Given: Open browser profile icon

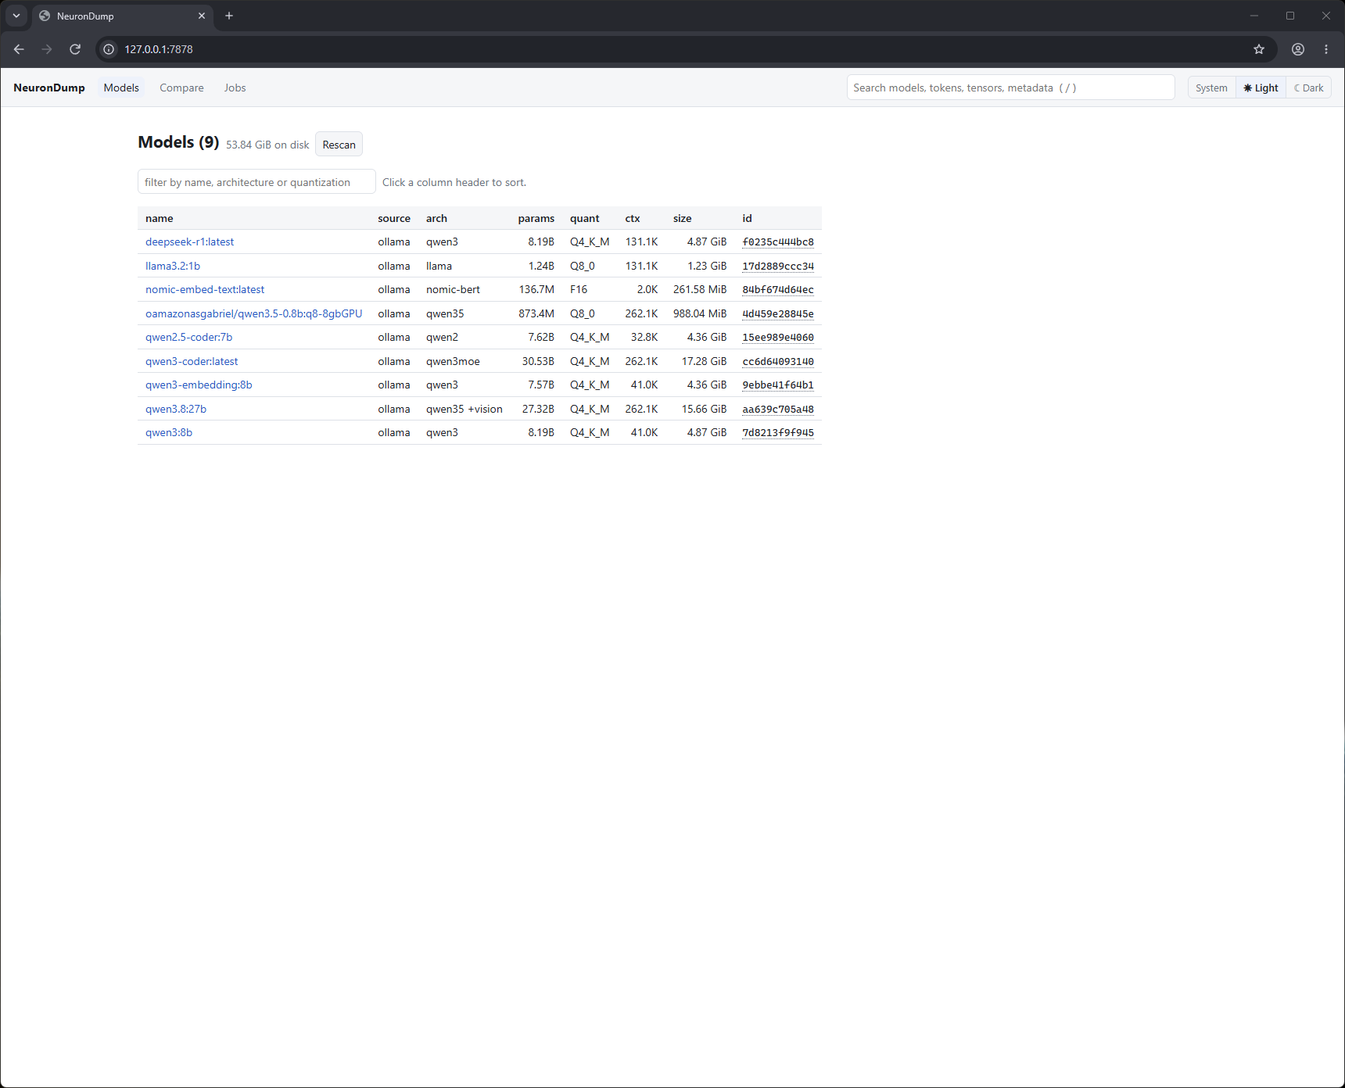Looking at the screenshot, I should (1298, 49).
